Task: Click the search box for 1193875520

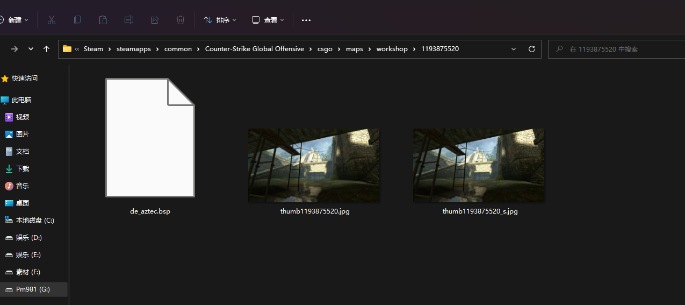Action: (616, 49)
